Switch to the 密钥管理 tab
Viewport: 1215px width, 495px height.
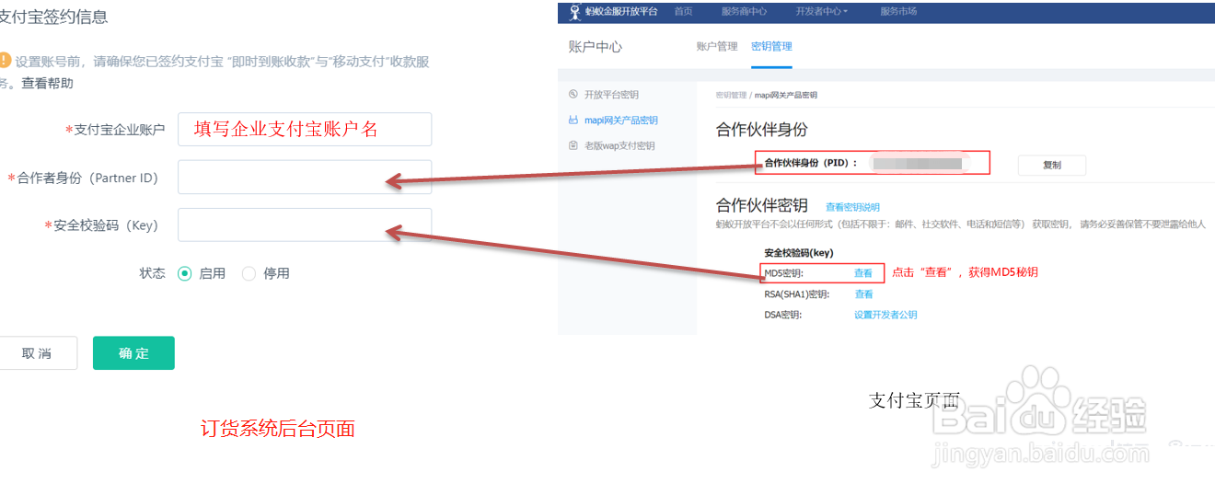pos(771,46)
